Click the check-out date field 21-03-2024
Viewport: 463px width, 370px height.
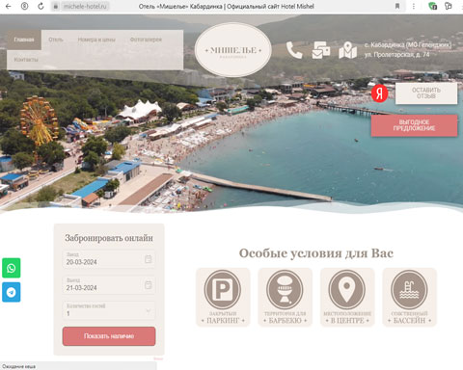(109, 285)
